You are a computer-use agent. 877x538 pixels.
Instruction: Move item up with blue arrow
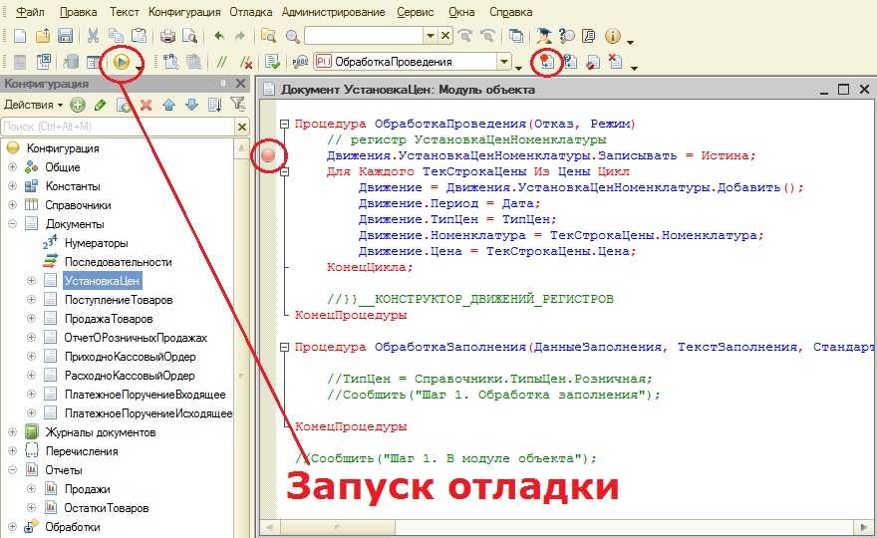point(168,105)
